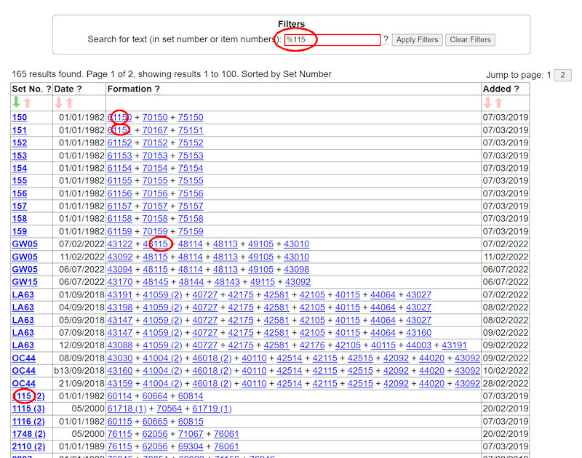Focus the search text field containing %115
Screen dimensions: 582x458
coord(332,40)
